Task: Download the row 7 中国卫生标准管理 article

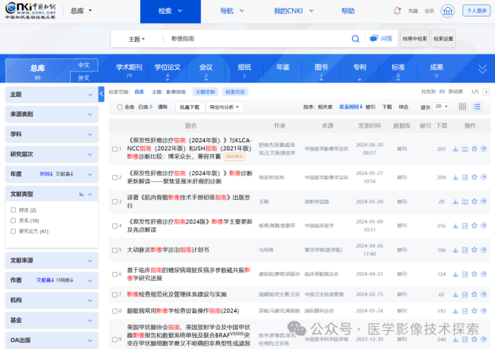Action: tap(455, 295)
